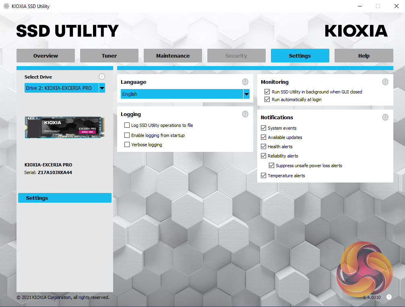
Task: Click the KIOXIA SSD Utility title bar icon
Action: pos(6,6)
